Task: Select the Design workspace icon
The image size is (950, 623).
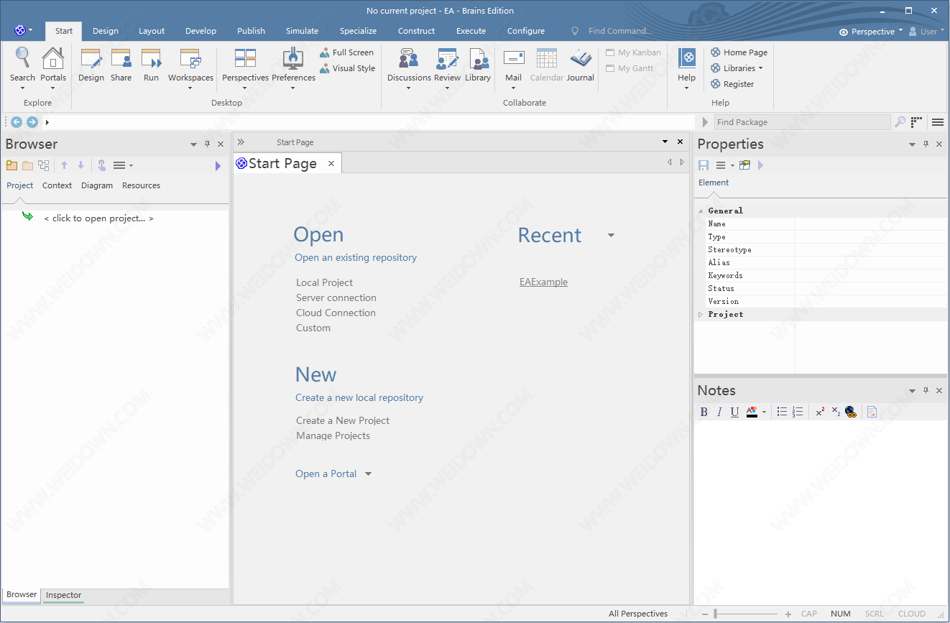Action: point(91,59)
